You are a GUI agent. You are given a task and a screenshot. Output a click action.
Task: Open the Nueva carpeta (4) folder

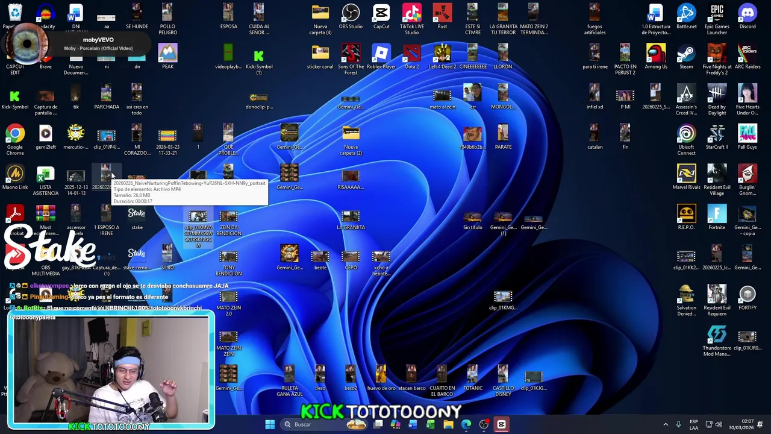point(320,19)
